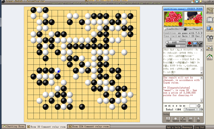Viewport: 214px width, 129px height.
Task: Click the Message button
Action: (187, 127)
